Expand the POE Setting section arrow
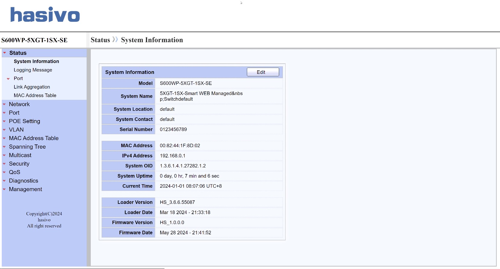500x269 pixels. (x=4, y=121)
